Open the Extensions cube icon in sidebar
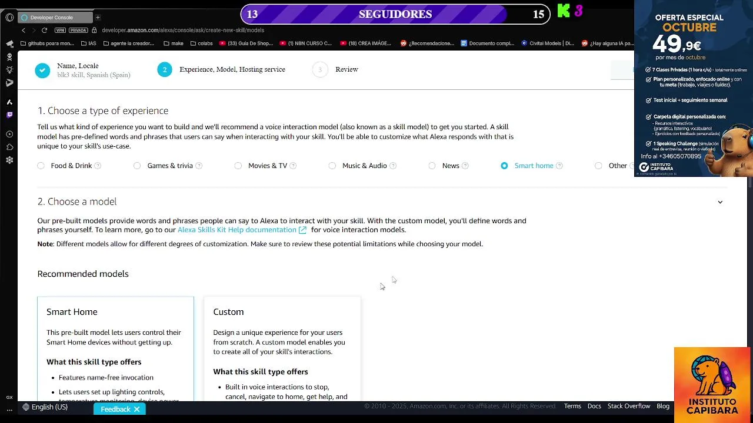 9,147
